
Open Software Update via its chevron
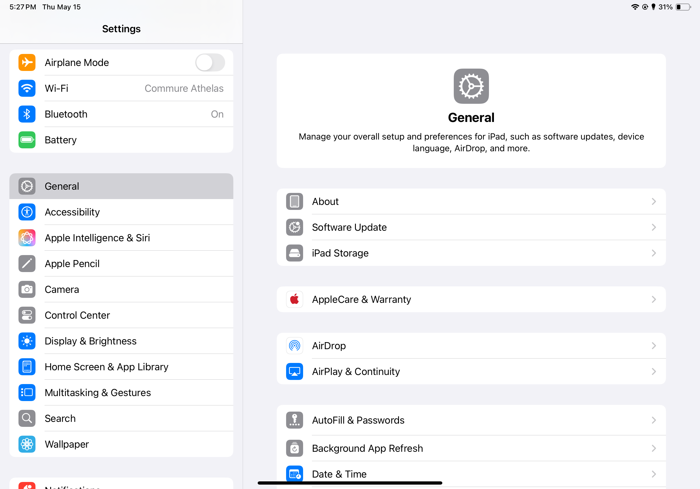click(x=654, y=227)
